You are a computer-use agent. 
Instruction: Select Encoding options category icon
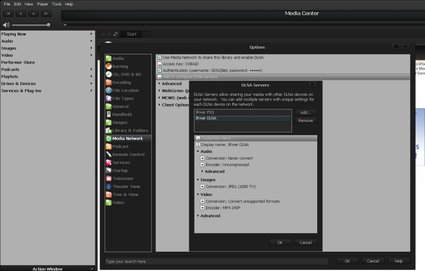[x=109, y=82]
